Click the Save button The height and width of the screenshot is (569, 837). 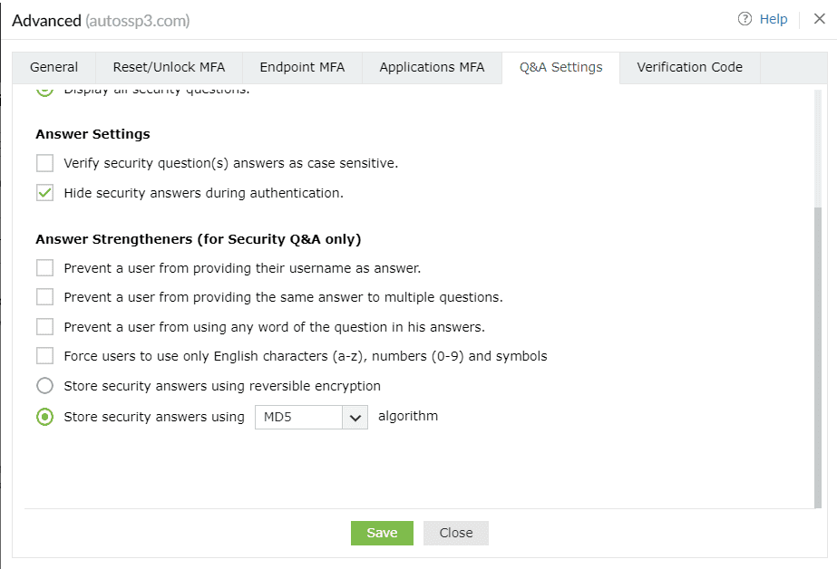(382, 533)
